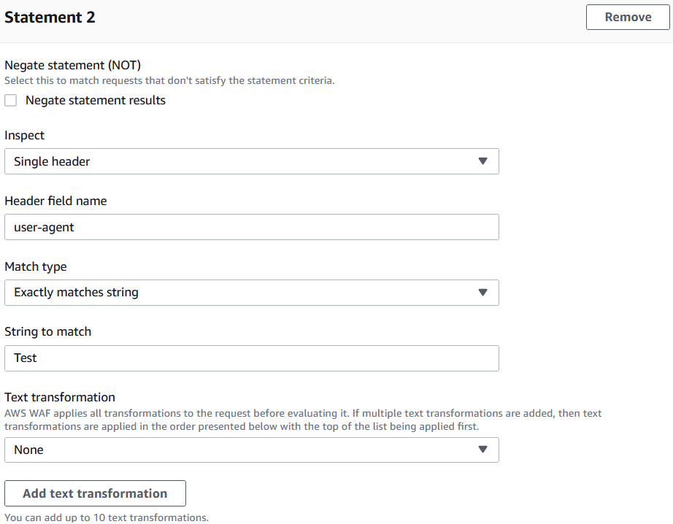Click the "Negate statement (NOT)" section title
The image size is (673, 524).
coord(72,66)
